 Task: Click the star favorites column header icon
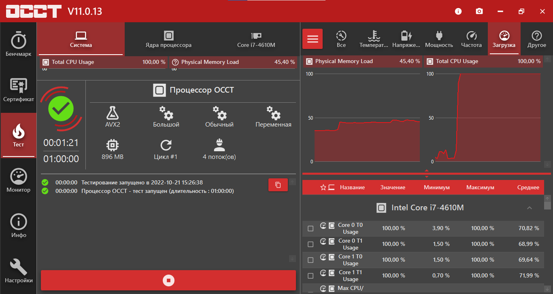(x=323, y=187)
